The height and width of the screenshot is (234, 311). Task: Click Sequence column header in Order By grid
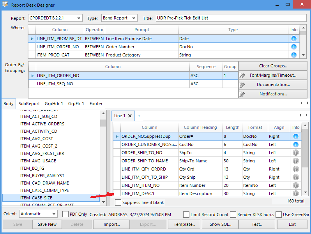point(206,67)
